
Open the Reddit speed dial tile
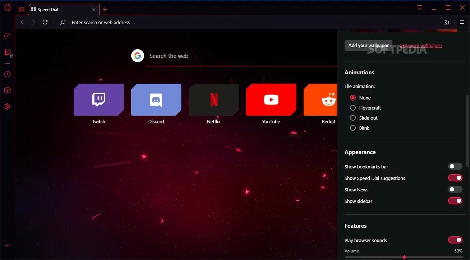pyautogui.click(x=321, y=100)
